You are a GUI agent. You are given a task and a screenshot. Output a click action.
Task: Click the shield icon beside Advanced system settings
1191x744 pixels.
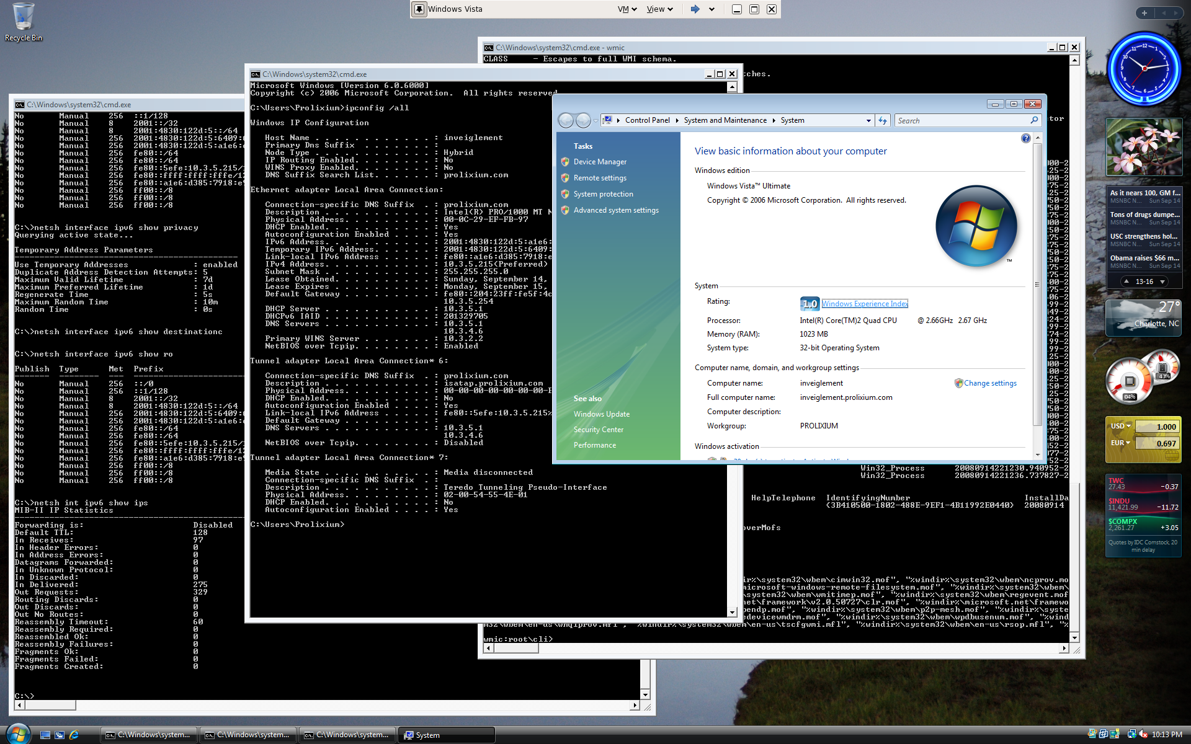click(x=565, y=210)
